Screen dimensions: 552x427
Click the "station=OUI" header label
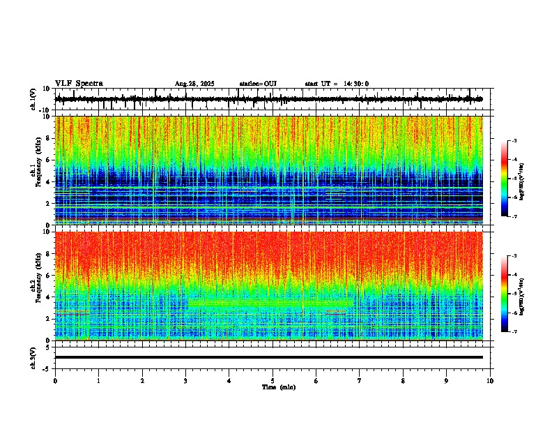(x=258, y=84)
